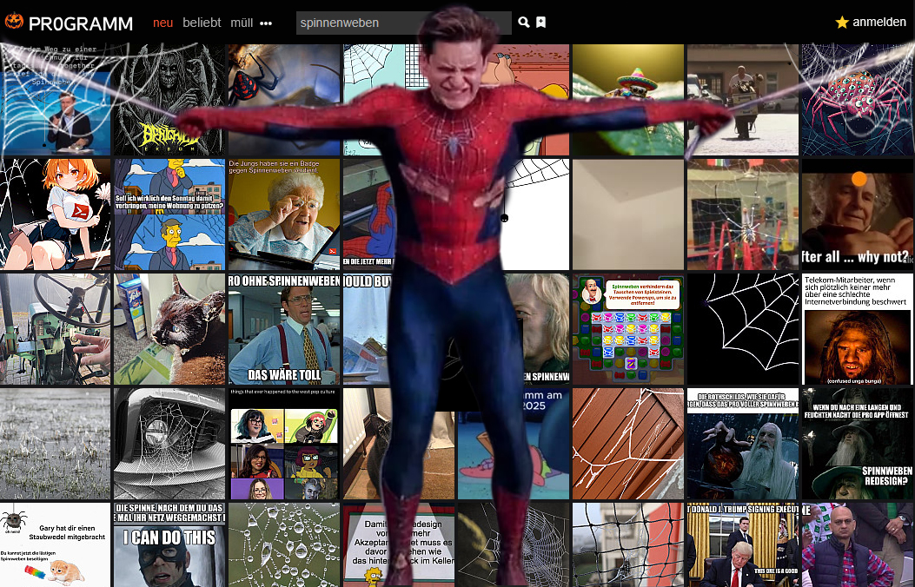
Task: Switch to the neu tab
Action: pyautogui.click(x=162, y=23)
